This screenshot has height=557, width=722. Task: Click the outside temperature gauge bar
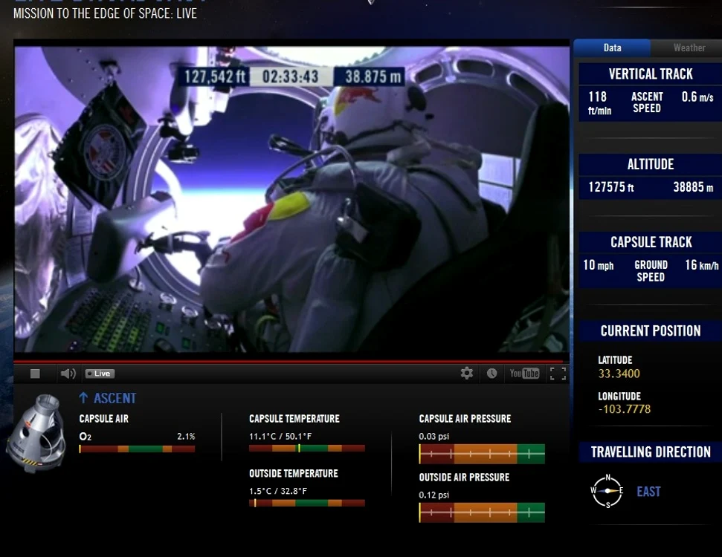click(307, 504)
